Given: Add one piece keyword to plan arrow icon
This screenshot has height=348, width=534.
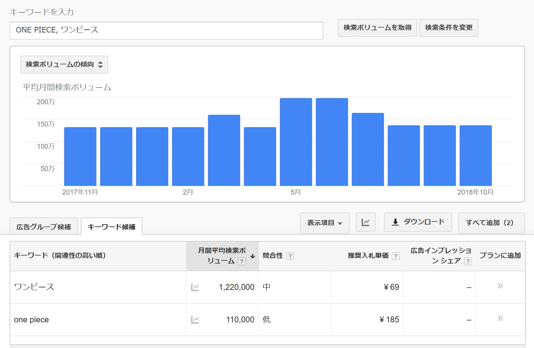Looking at the screenshot, I should (x=500, y=318).
